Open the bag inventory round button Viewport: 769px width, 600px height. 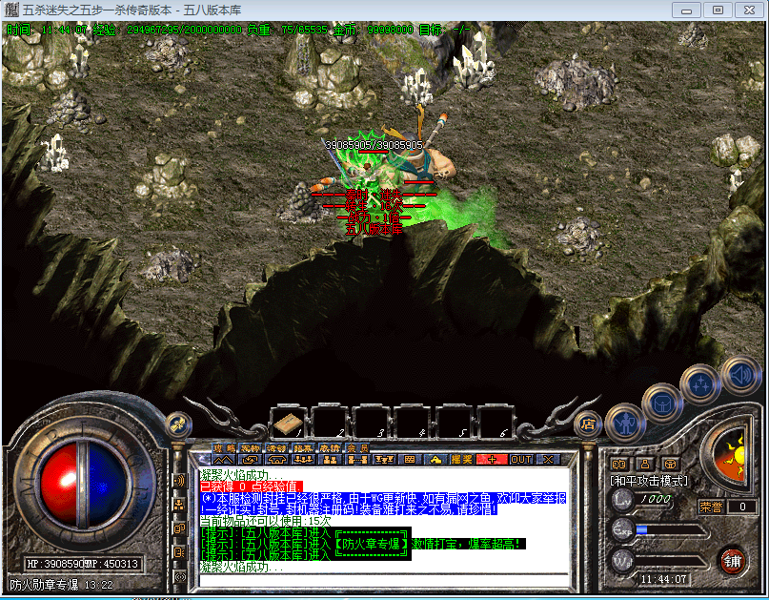[663, 403]
